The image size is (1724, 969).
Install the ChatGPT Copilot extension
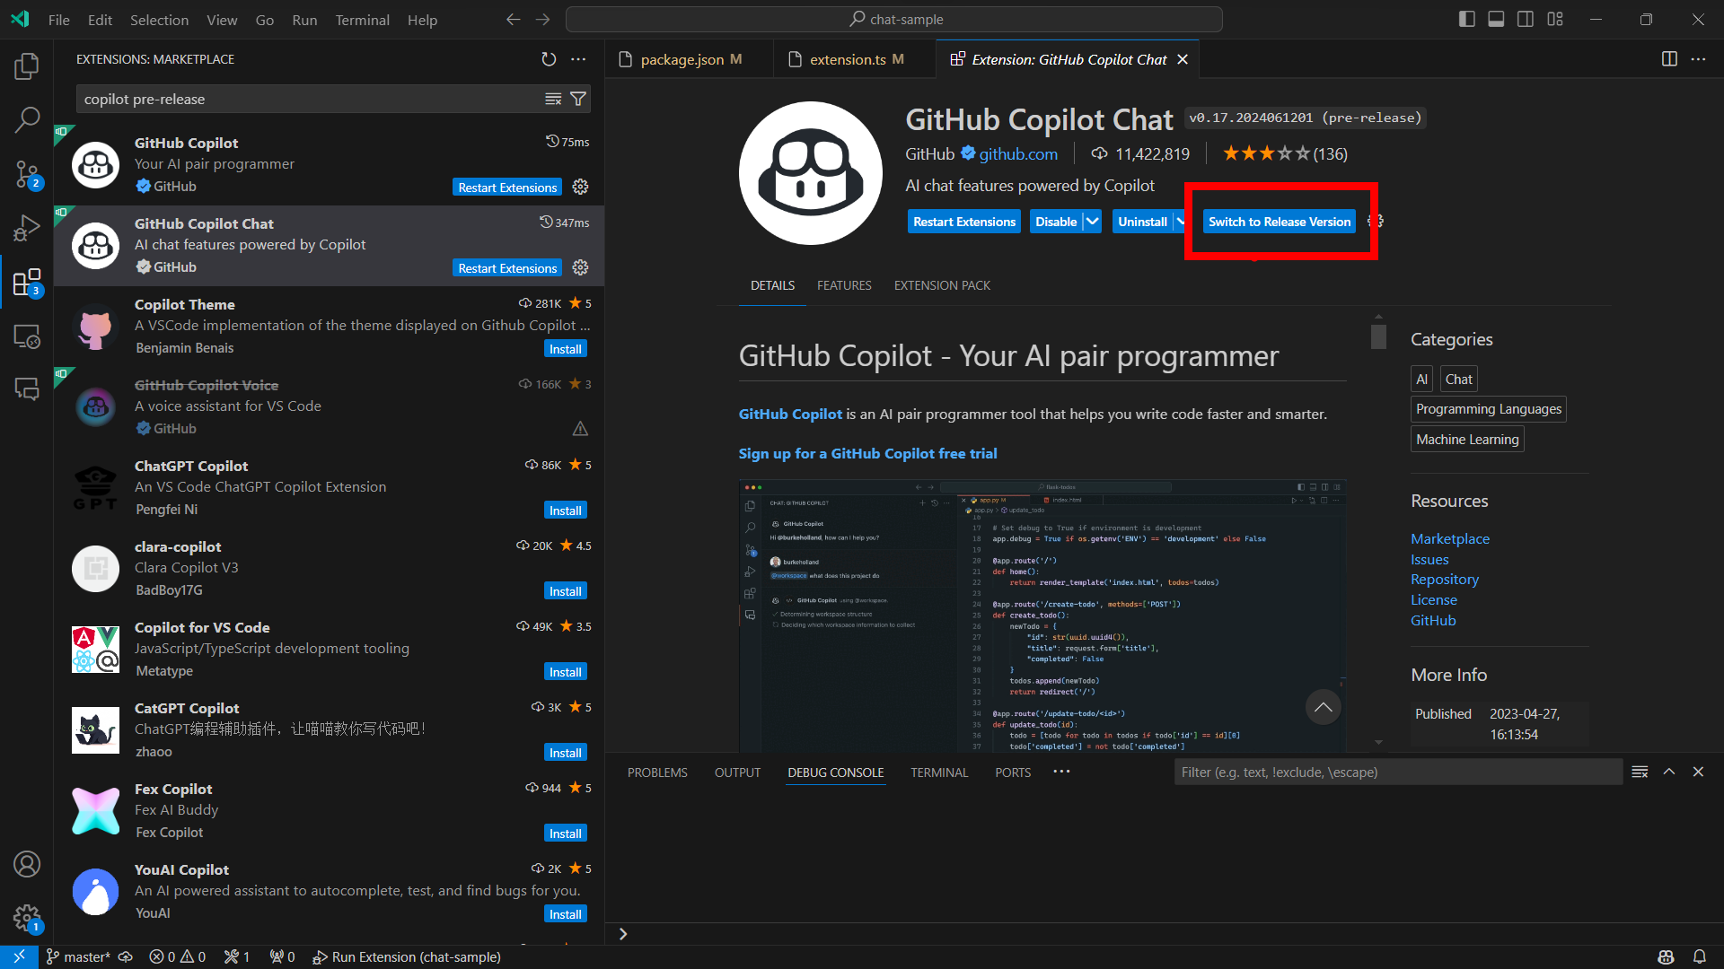tap(565, 511)
